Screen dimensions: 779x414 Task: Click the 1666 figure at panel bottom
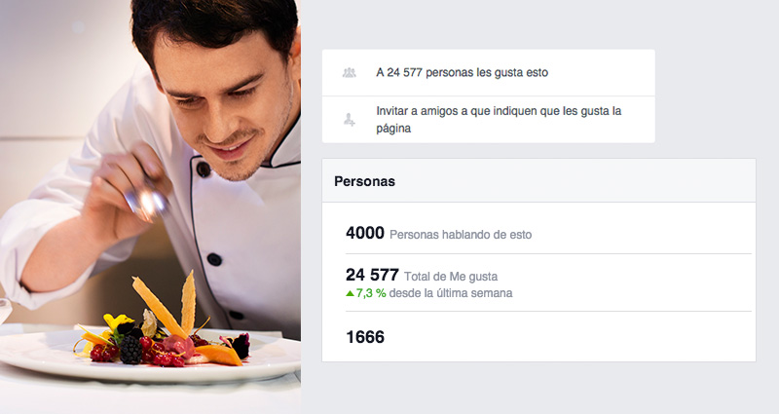coord(365,337)
